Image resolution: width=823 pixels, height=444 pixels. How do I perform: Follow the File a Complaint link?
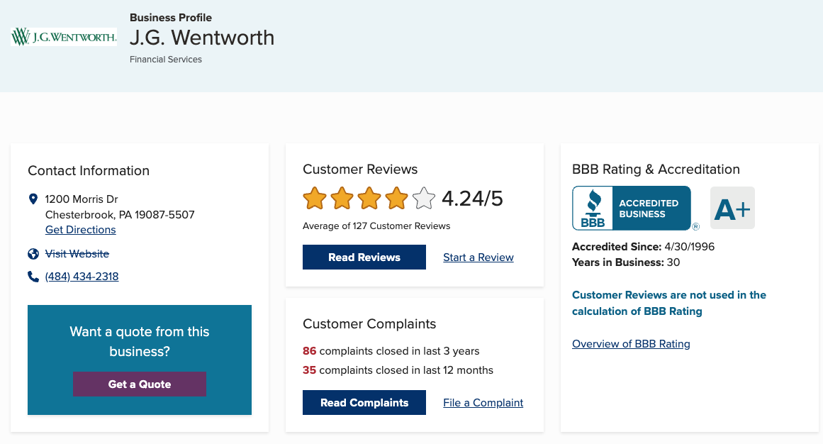(x=483, y=403)
